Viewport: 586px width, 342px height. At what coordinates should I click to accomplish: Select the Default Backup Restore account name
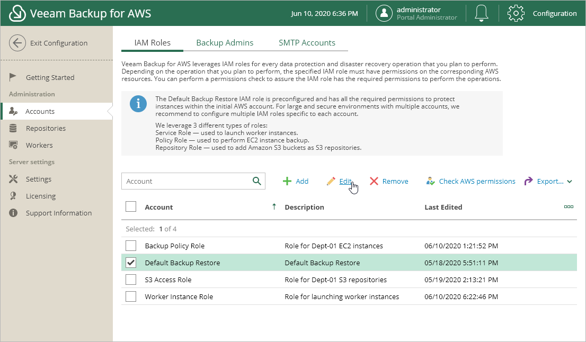click(182, 263)
